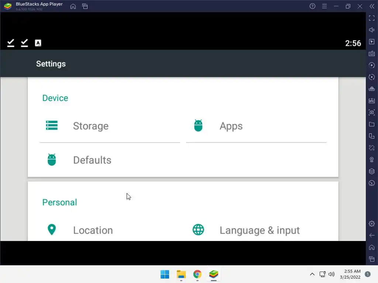Open the Windows Start menu

[165, 274]
